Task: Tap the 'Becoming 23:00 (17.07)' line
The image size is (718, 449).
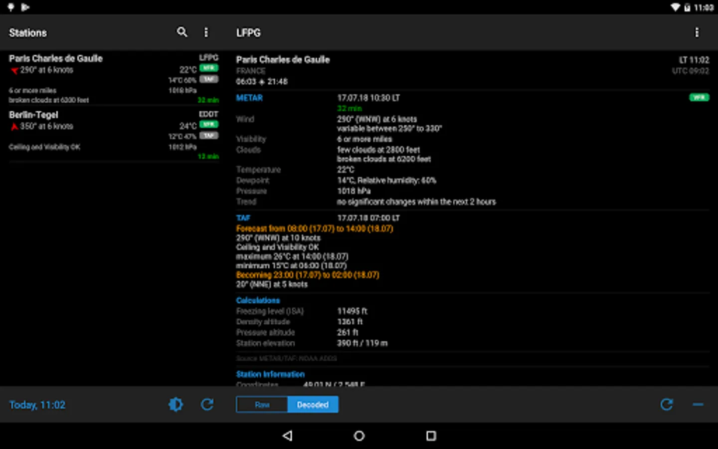Action: click(308, 275)
